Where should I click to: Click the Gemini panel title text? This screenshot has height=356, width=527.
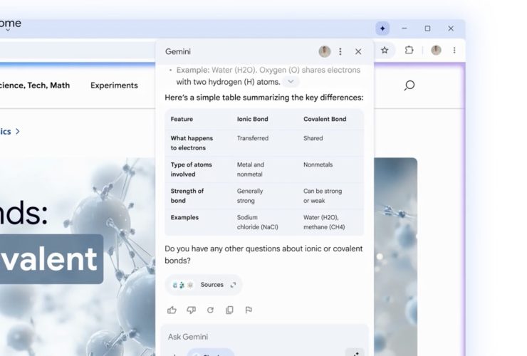(178, 51)
